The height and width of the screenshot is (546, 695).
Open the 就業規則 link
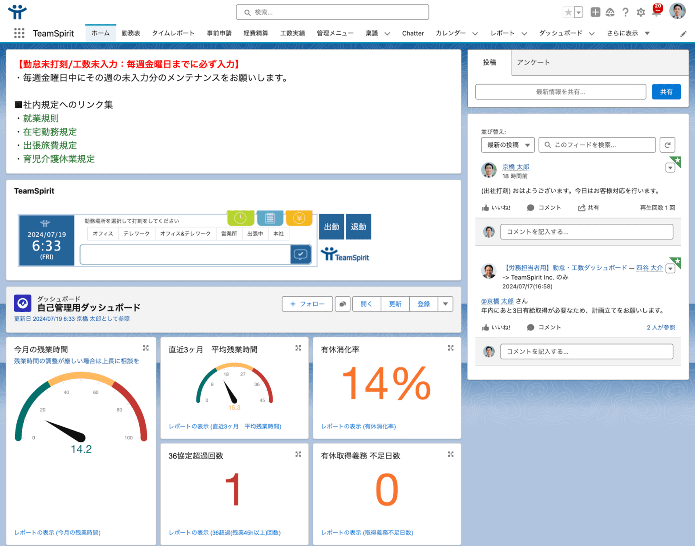click(x=41, y=118)
